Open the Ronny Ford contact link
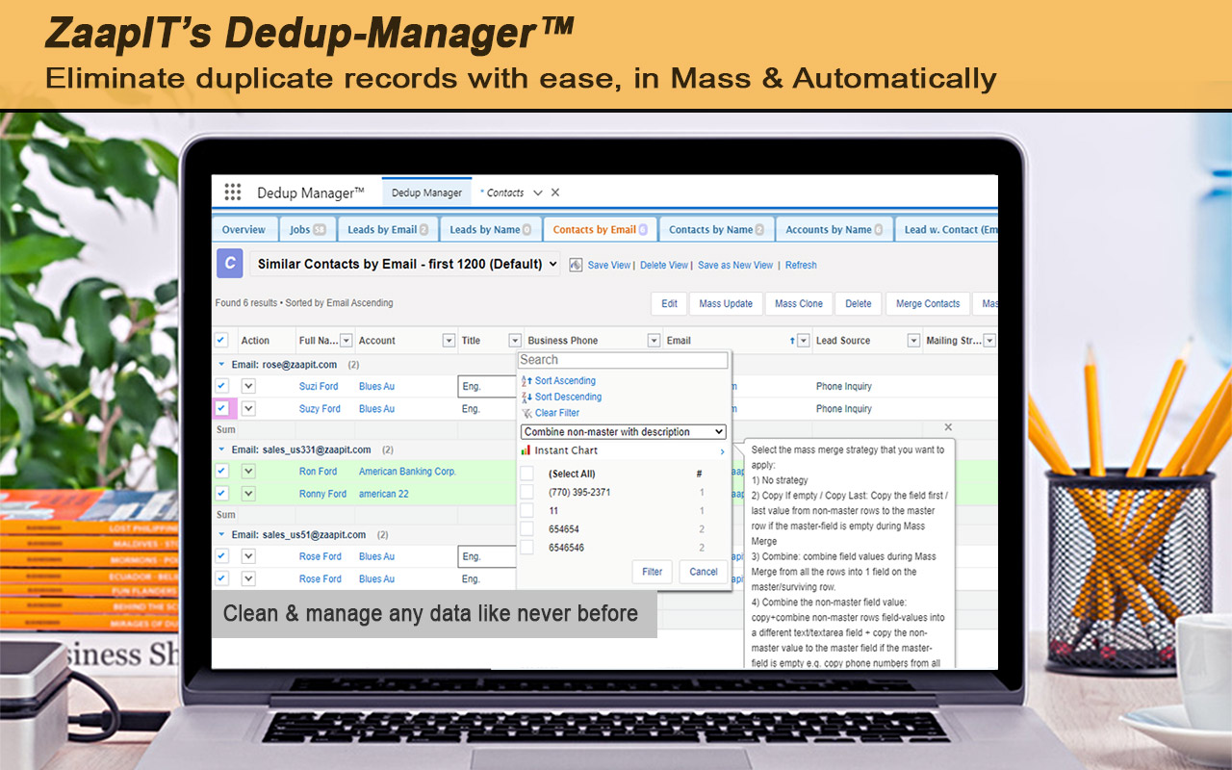Viewport: 1232px width, 770px height. 322,494
